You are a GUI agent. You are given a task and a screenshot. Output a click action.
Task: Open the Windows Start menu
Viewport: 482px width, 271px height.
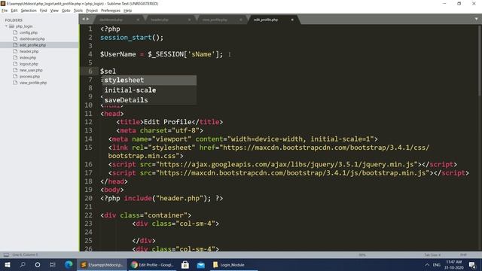8,264
